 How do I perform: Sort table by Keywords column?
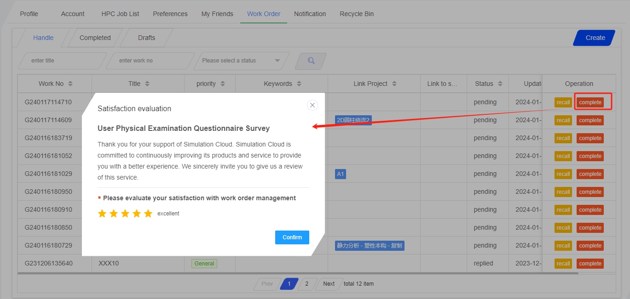pos(299,84)
